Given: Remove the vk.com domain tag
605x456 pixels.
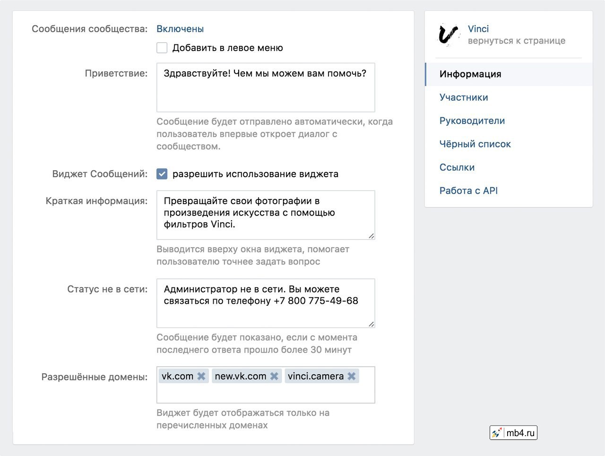Looking at the screenshot, I should coord(201,376).
